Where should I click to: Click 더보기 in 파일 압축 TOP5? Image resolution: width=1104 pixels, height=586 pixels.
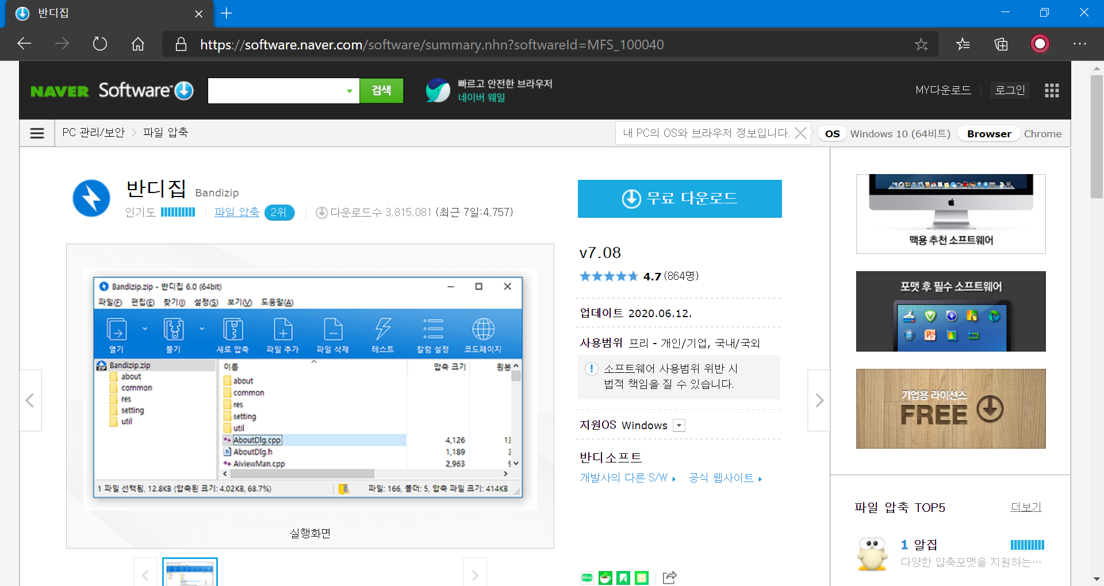[x=1026, y=507]
